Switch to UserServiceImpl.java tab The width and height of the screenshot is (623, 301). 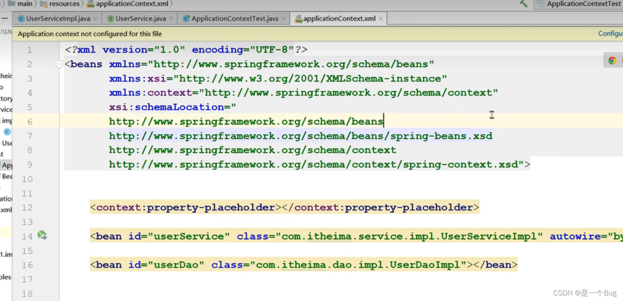[58, 19]
